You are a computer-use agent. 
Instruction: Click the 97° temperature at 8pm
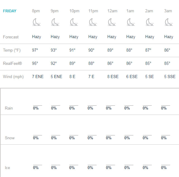pyautogui.click(x=35, y=50)
